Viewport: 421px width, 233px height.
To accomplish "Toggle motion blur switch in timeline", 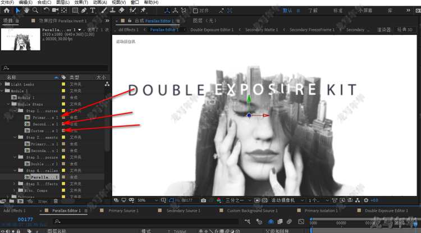I will click(x=289, y=221).
